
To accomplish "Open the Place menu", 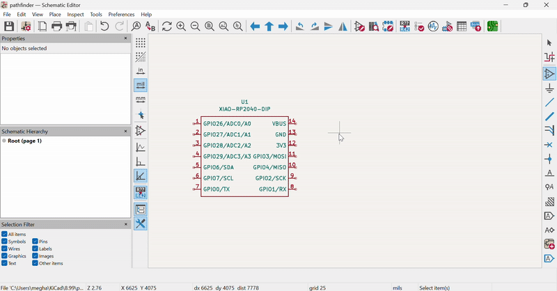I will point(55,14).
